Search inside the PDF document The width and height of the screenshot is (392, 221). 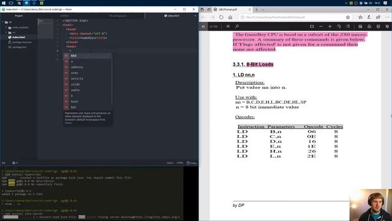[237, 26]
